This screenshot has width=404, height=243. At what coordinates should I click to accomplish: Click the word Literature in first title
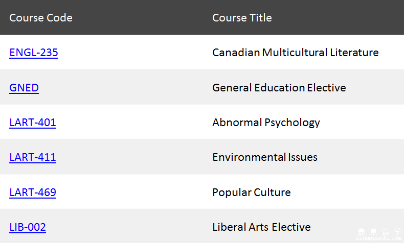(x=354, y=53)
